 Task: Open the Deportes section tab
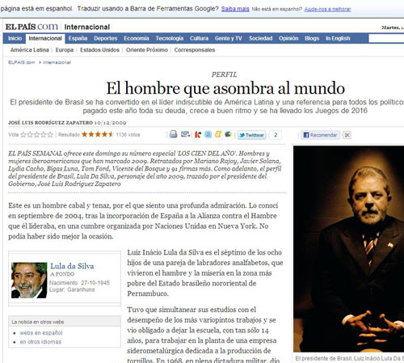pos(106,39)
